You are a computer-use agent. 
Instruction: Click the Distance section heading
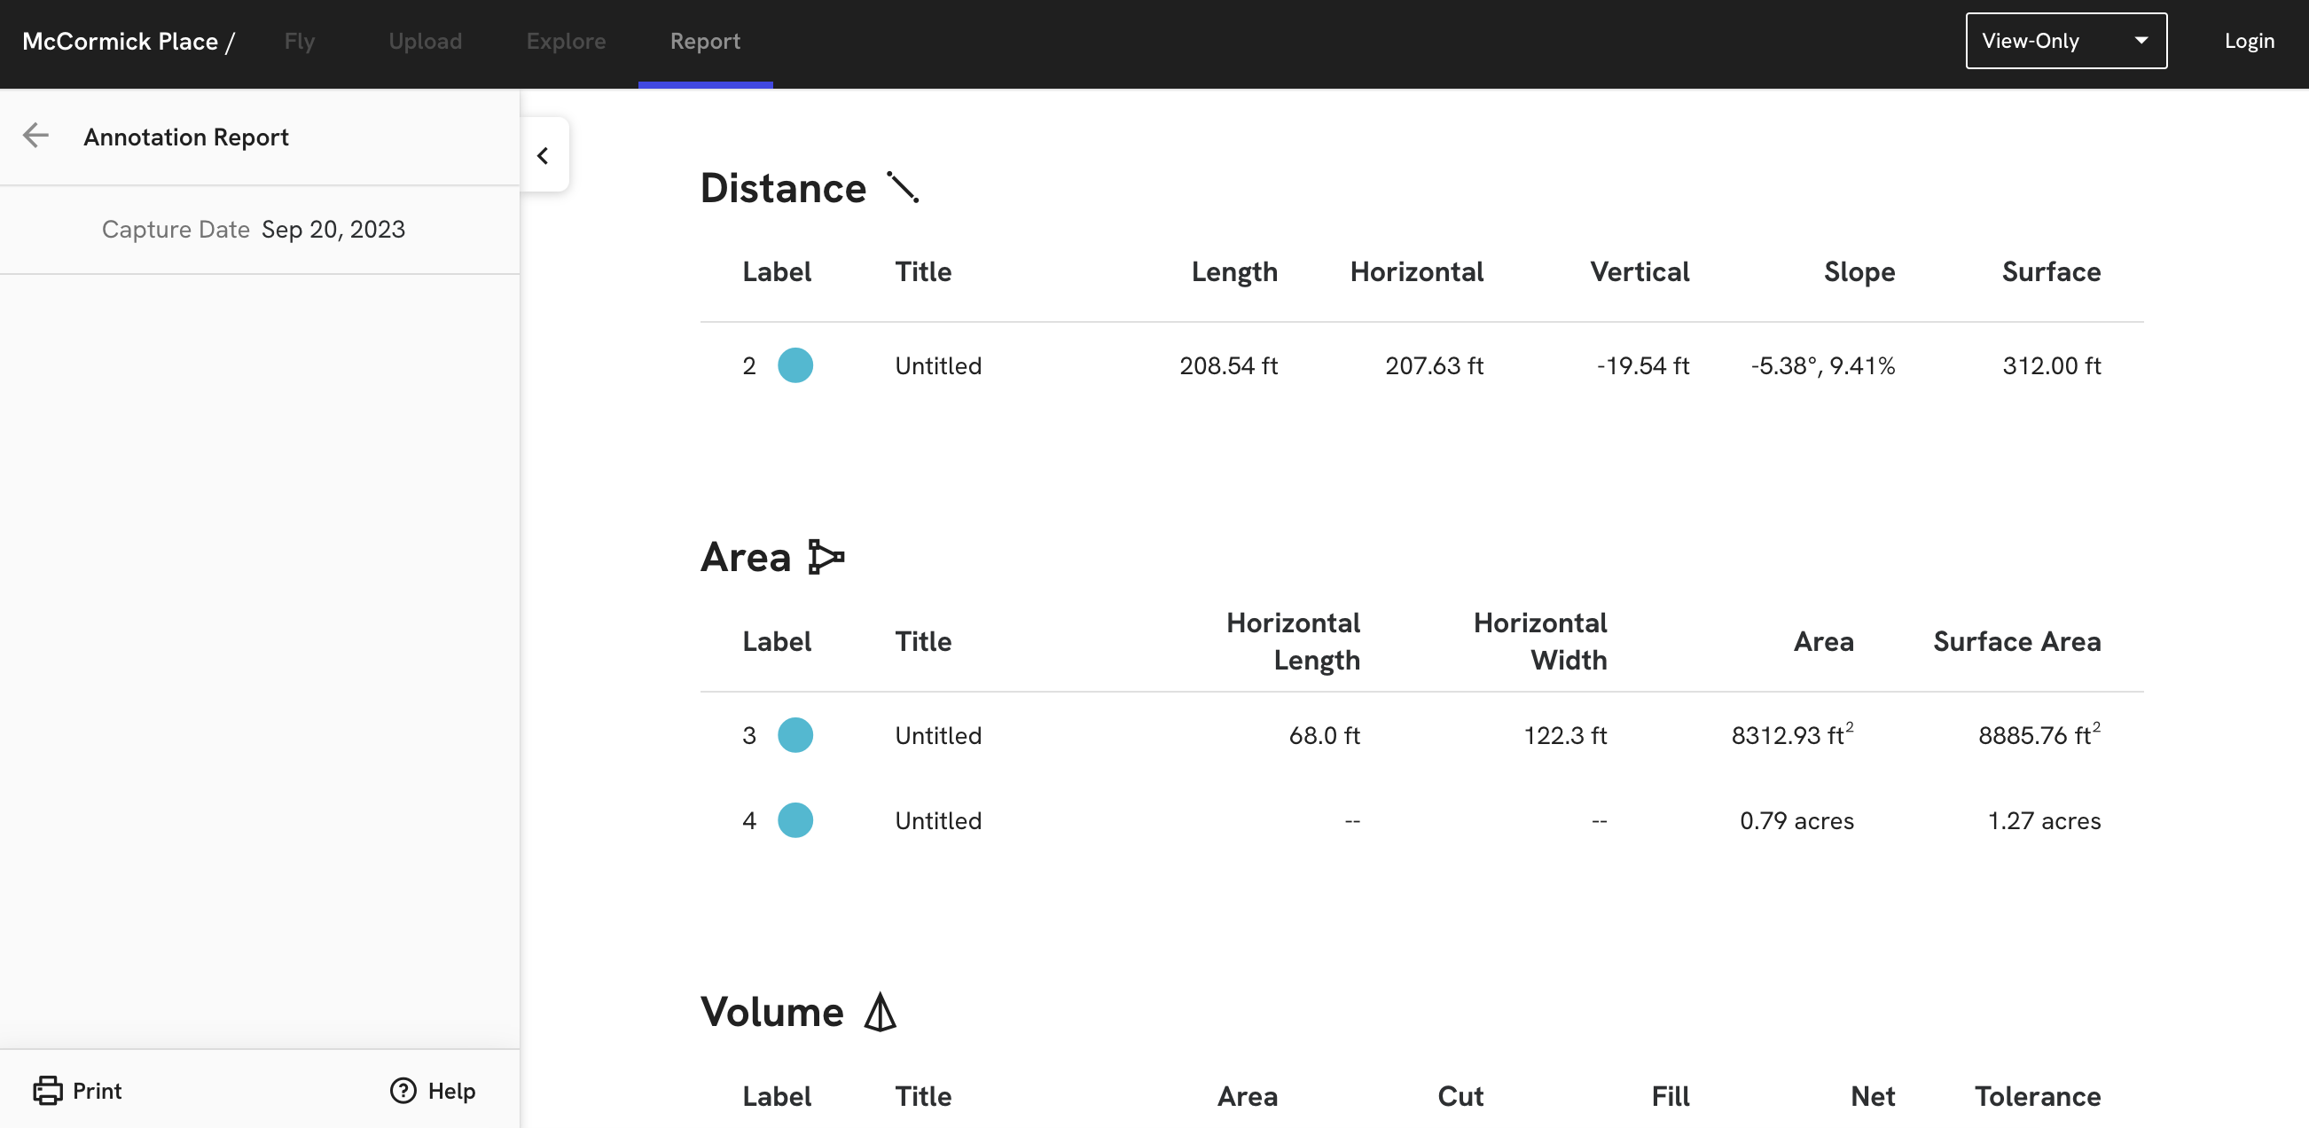click(784, 188)
